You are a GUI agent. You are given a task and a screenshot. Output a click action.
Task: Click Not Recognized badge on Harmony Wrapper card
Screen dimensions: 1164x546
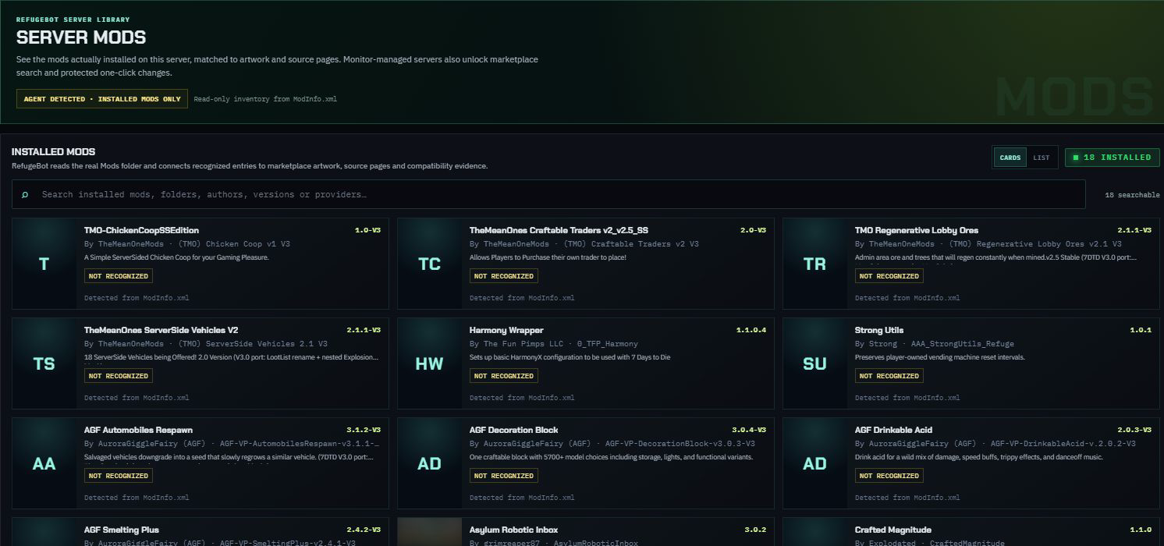tap(503, 376)
